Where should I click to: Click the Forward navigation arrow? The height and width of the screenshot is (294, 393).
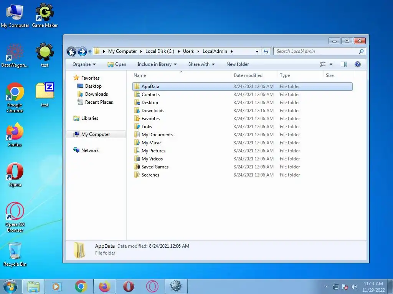click(82, 52)
